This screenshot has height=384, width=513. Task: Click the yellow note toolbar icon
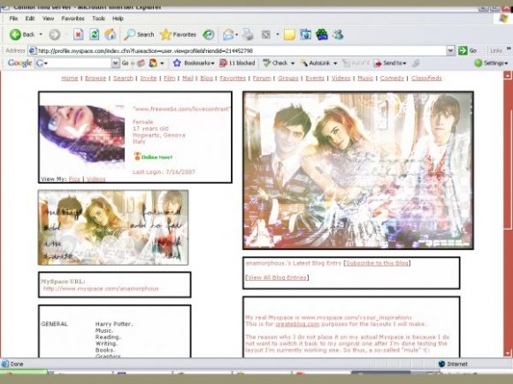(289, 34)
